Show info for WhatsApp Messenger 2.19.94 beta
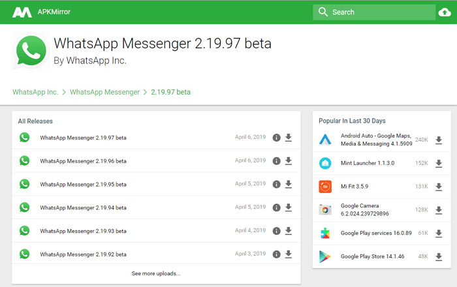This screenshot has height=287, width=457. 276,208
